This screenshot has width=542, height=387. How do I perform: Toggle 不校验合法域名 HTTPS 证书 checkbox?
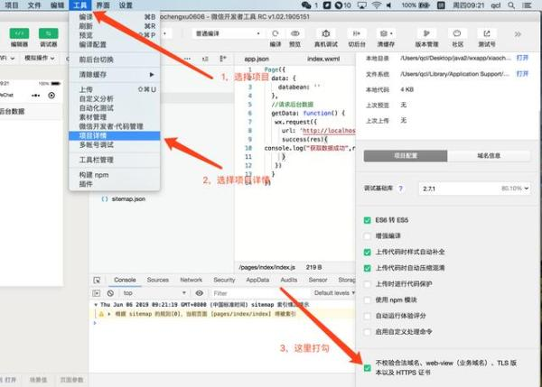point(367,368)
